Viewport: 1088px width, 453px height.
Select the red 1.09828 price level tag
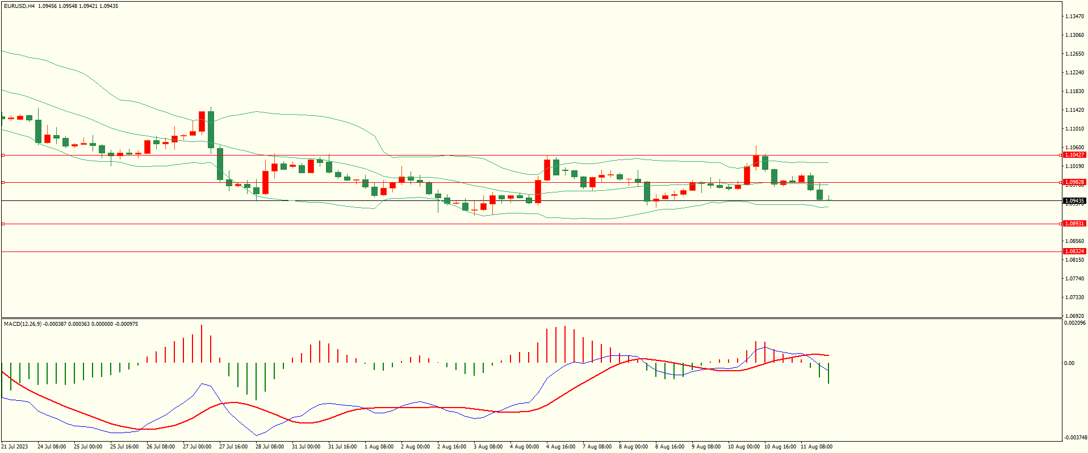[x=1074, y=182]
